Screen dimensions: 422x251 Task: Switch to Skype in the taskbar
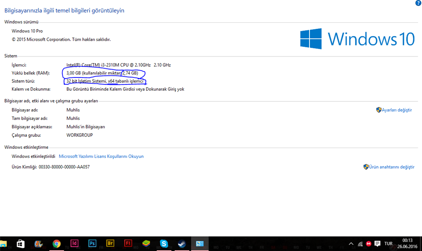click(164, 244)
